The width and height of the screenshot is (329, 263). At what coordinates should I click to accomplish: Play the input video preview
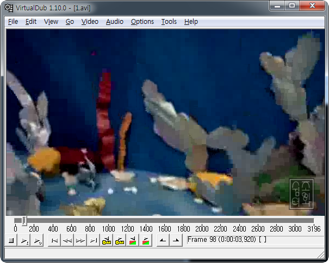click(24, 240)
